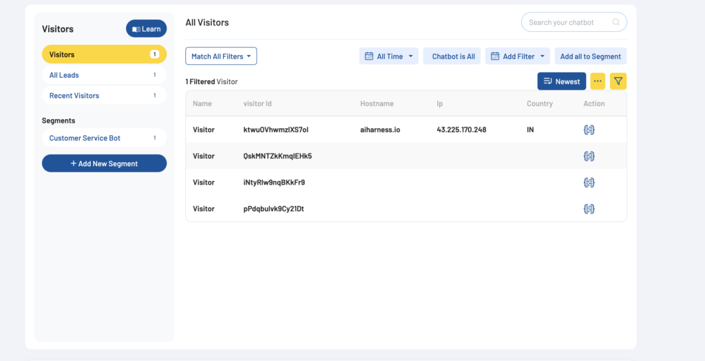The height and width of the screenshot is (361, 705).
Task: Click the yellow filter funnel icon
Action: tap(618, 81)
